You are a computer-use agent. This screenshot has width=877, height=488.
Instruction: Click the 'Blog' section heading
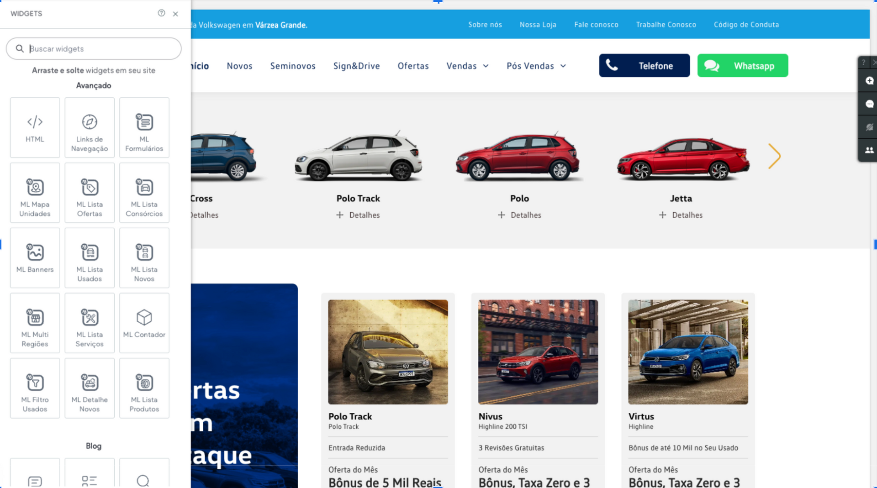(x=94, y=446)
